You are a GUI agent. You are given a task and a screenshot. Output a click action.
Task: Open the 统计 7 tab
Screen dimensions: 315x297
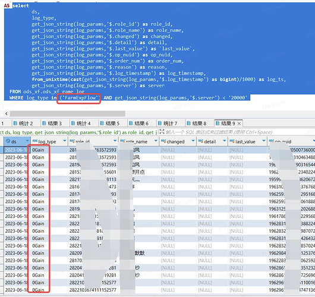[x=168, y=123]
